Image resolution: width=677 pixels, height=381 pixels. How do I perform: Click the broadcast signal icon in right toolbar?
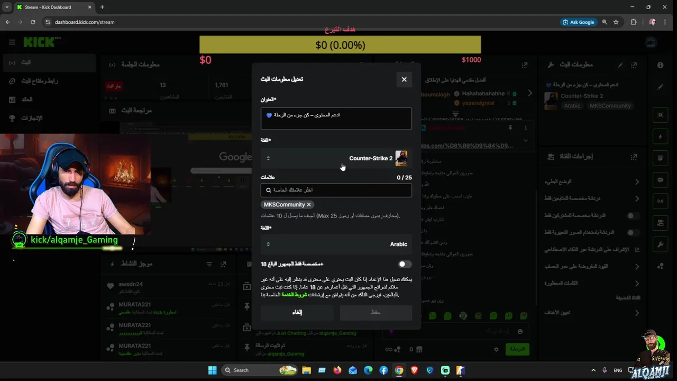click(660, 202)
